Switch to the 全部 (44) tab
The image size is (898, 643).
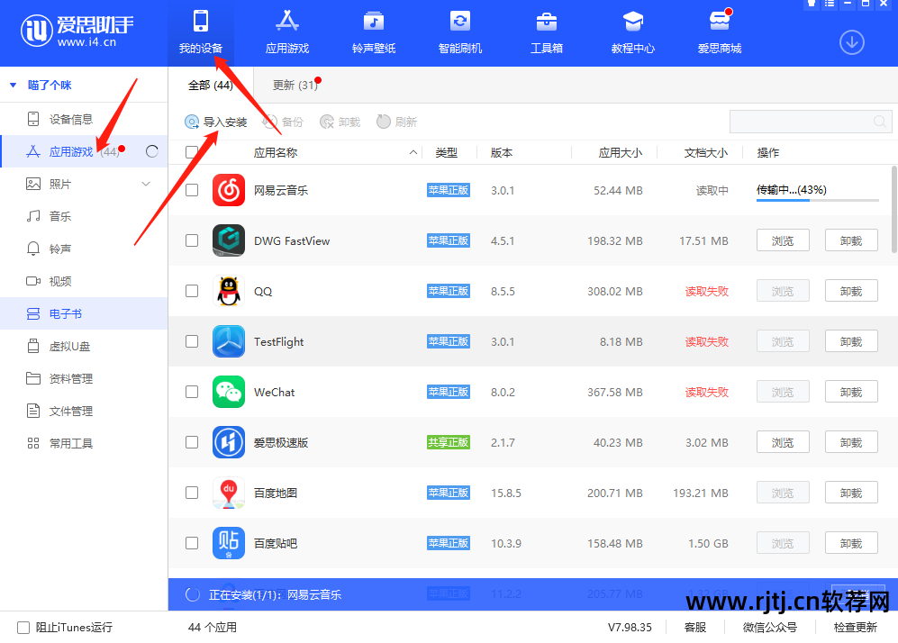tap(210, 86)
